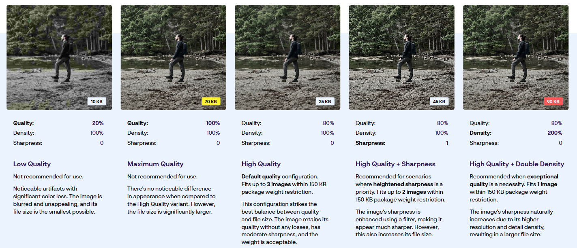The height and width of the screenshot is (248, 577).
Task: Click the 20% quality value
Action: [98, 123]
